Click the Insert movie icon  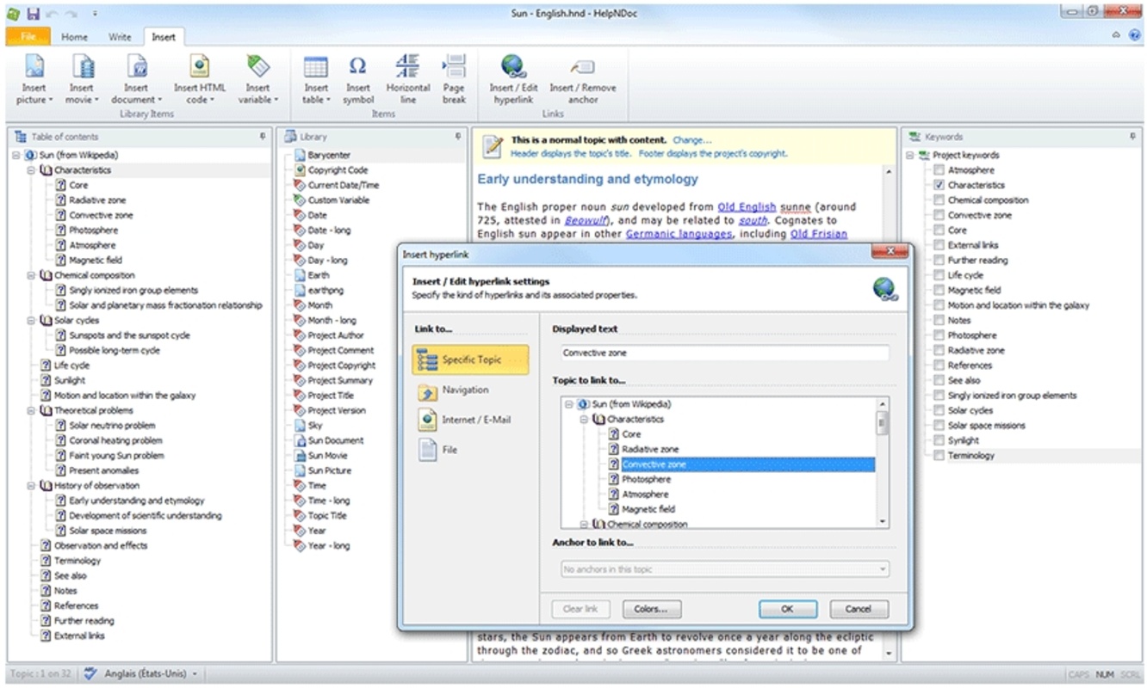(81, 67)
